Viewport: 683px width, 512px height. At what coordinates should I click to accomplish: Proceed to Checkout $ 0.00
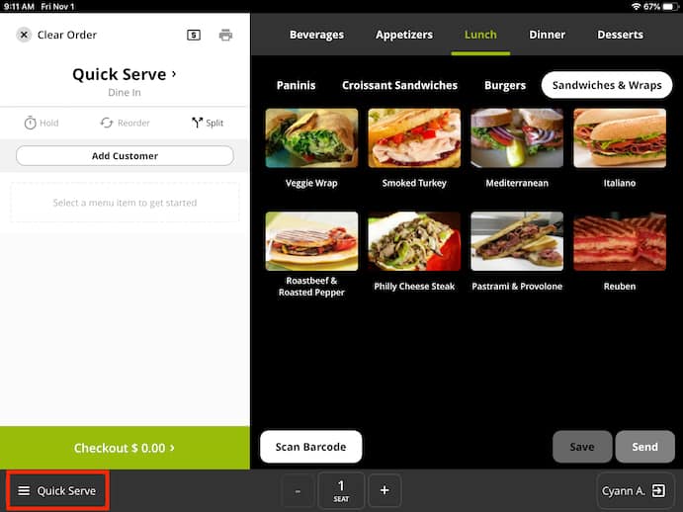click(x=125, y=448)
